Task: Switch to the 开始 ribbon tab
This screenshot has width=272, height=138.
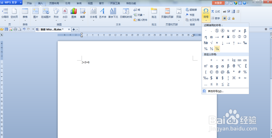Action: [x=29, y=3]
